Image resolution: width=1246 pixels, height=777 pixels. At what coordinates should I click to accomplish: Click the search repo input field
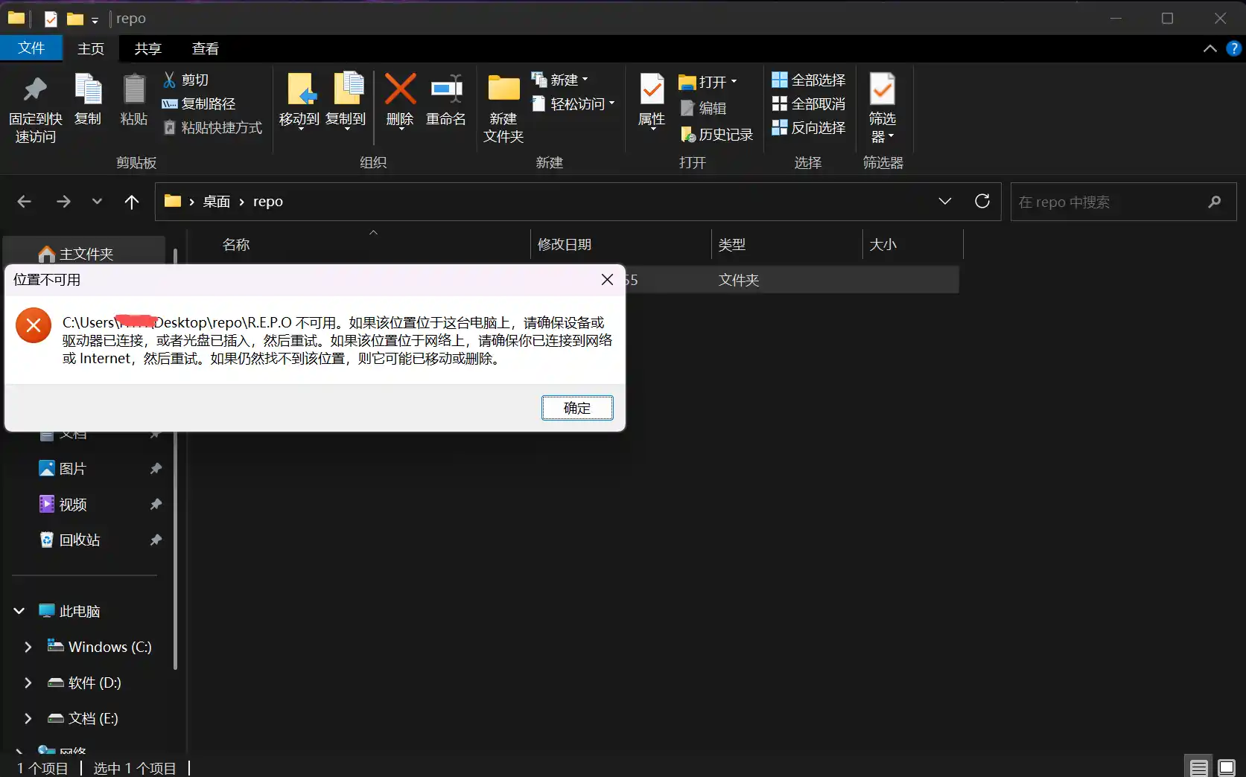pyautogui.click(x=1108, y=202)
